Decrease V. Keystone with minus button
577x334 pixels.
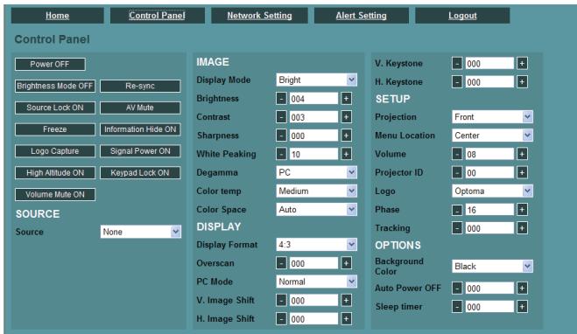(457, 64)
